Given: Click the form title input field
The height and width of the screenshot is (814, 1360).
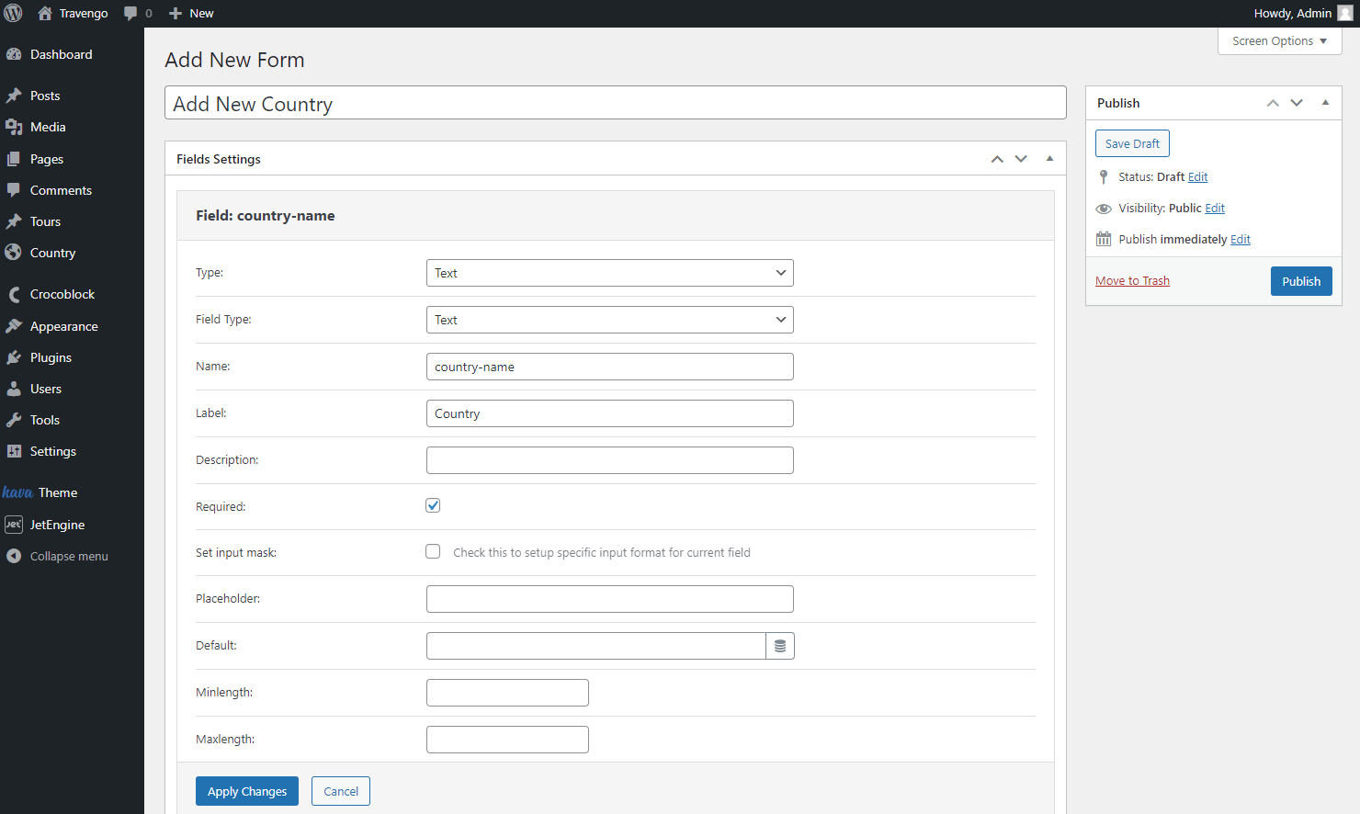Looking at the screenshot, I should click(x=616, y=103).
